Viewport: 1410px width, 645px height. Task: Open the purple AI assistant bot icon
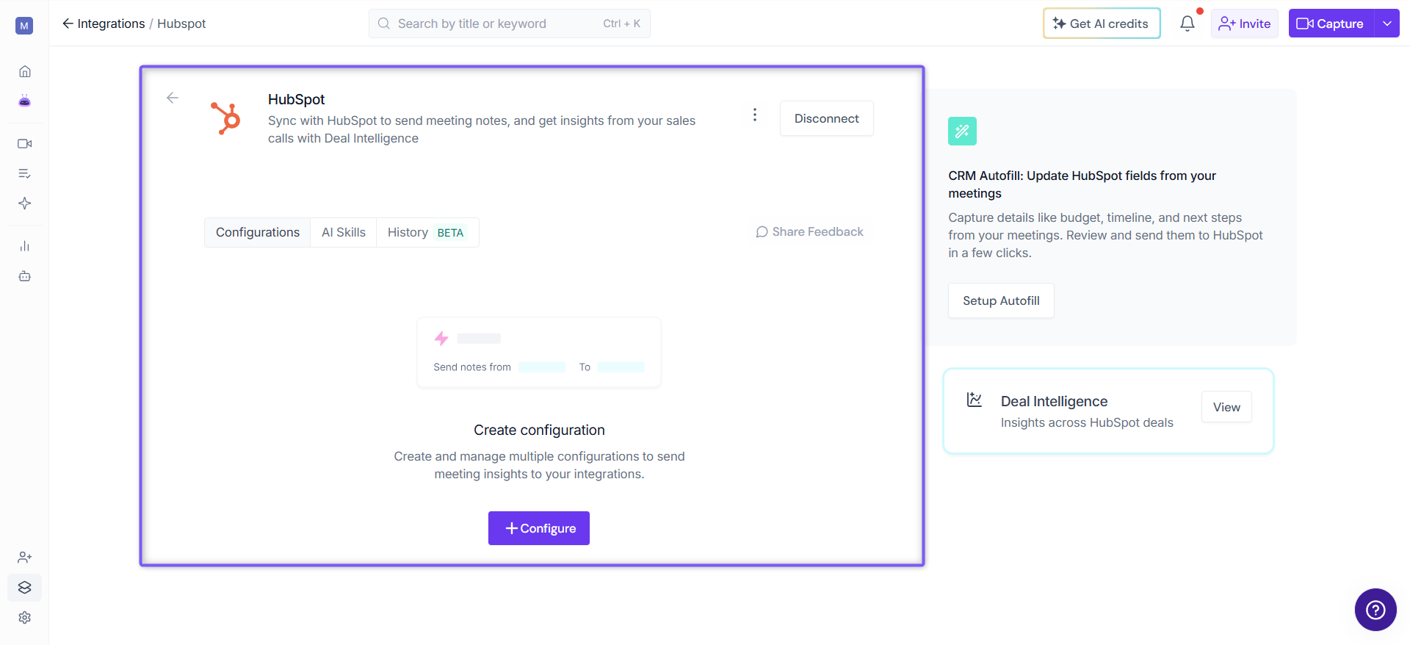[25, 101]
